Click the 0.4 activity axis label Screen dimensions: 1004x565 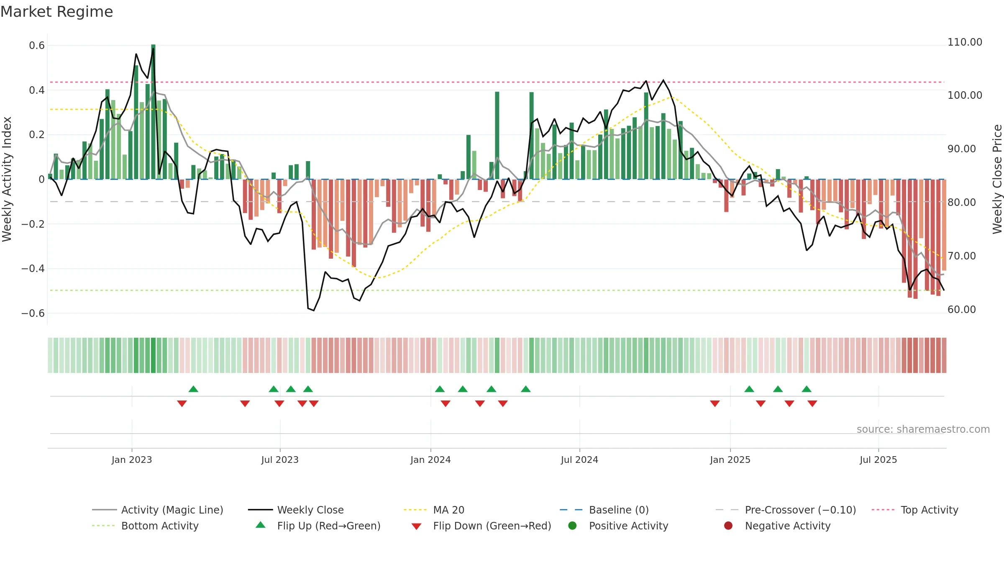37,90
